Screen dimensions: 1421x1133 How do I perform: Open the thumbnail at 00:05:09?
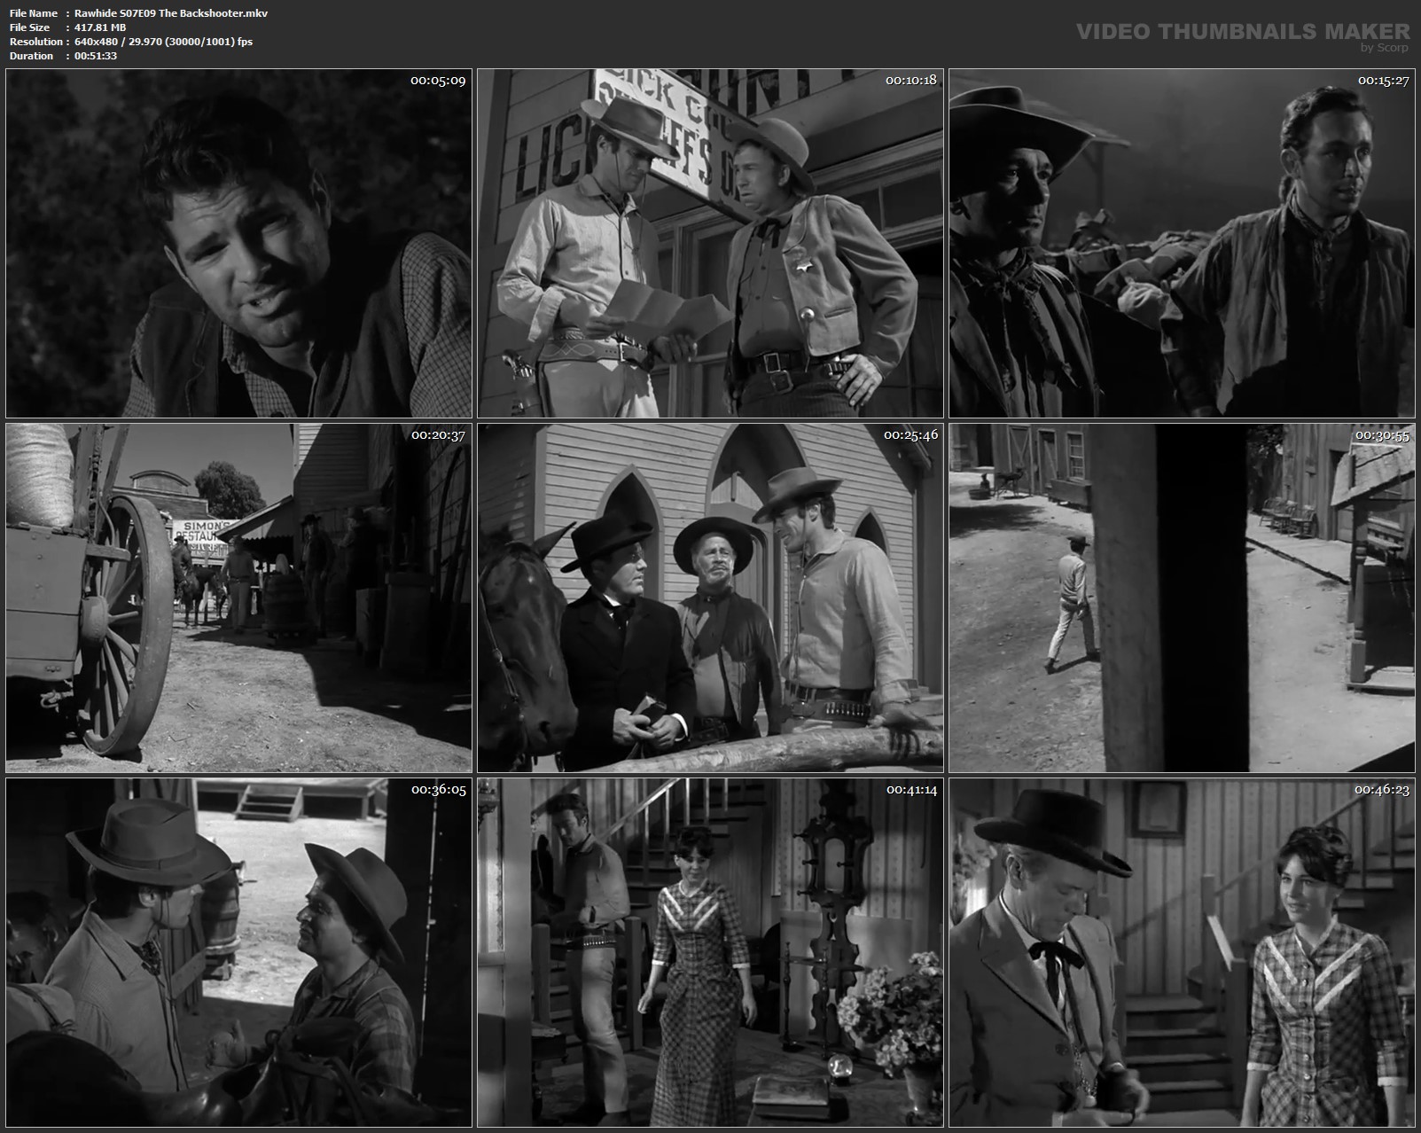(238, 243)
